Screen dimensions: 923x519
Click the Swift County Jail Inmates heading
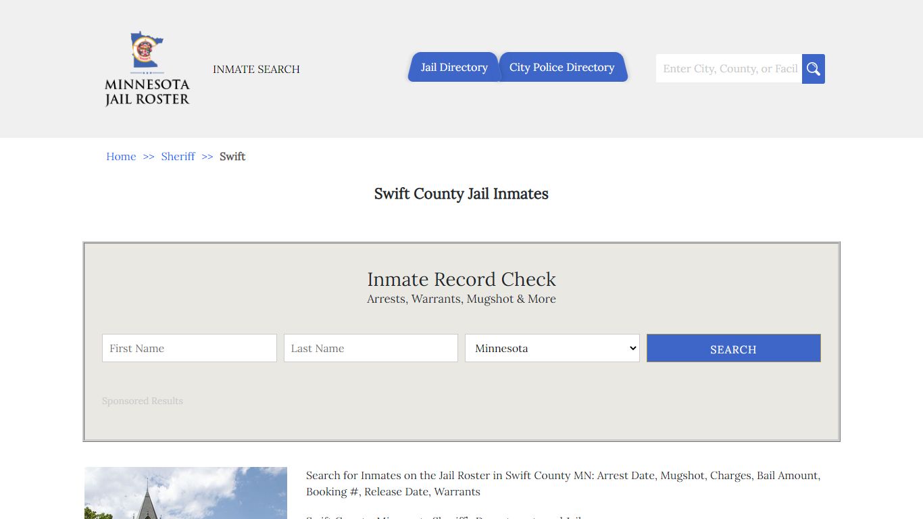pyautogui.click(x=461, y=194)
